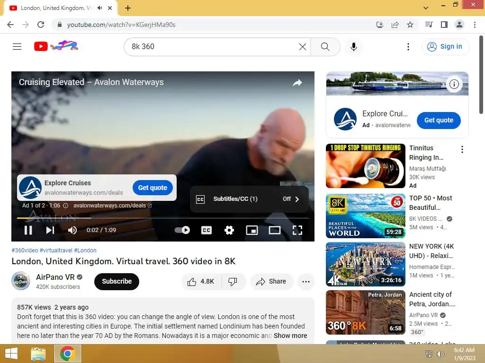Clear the search box text

tap(303, 47)
